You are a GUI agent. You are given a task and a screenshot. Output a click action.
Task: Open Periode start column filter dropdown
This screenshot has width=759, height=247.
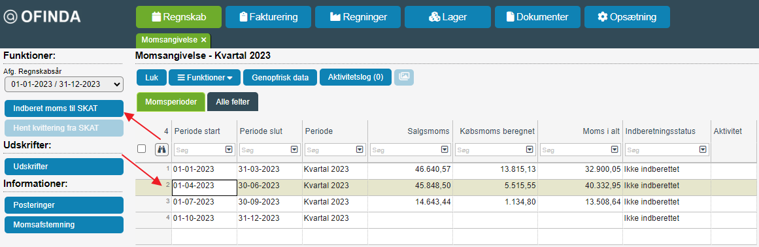tap(229, 150)
